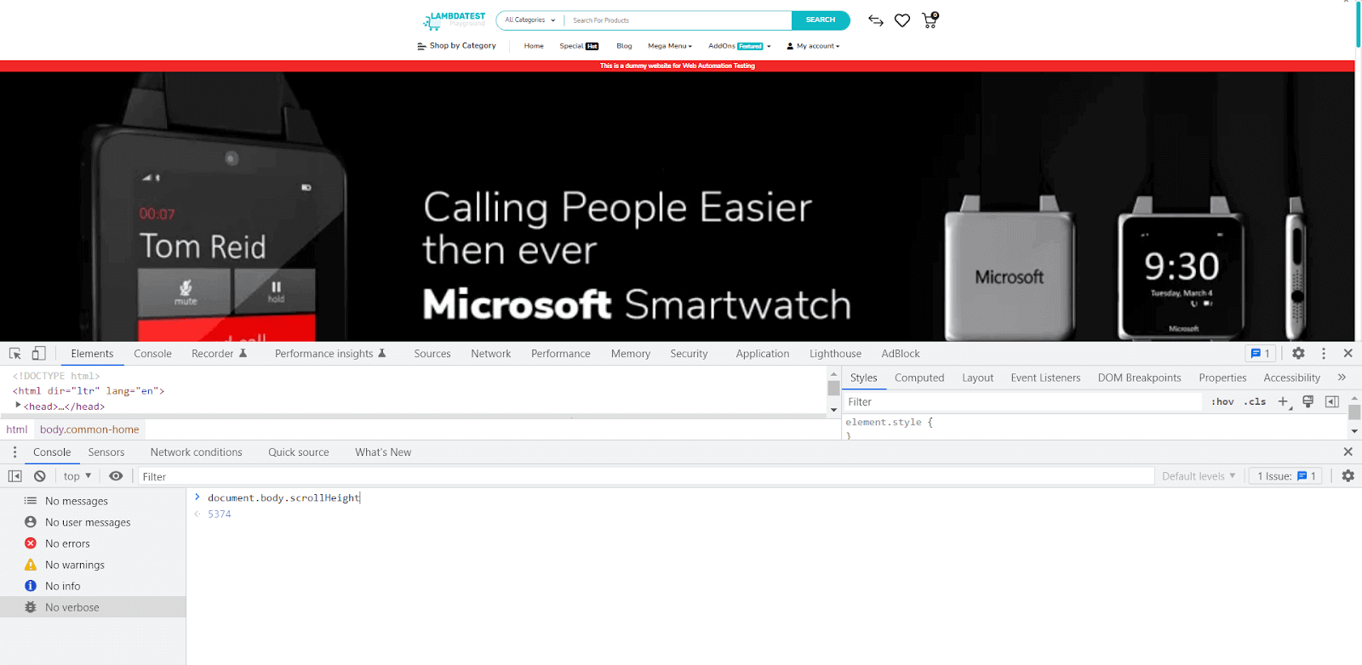Show more Styles pane tabs chevron
The width and height of the screenshot is (1362, 665).
click(x=1342, y=378)
